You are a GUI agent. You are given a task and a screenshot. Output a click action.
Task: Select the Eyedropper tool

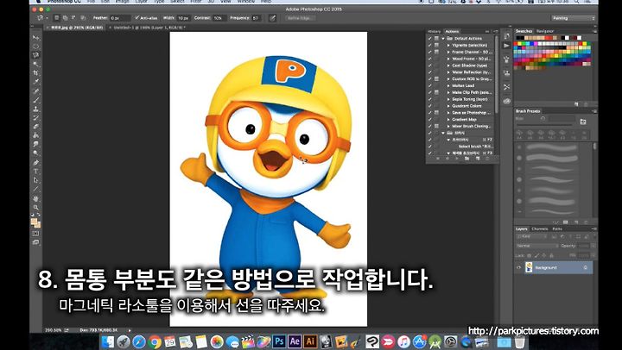(x=36, y=82)
